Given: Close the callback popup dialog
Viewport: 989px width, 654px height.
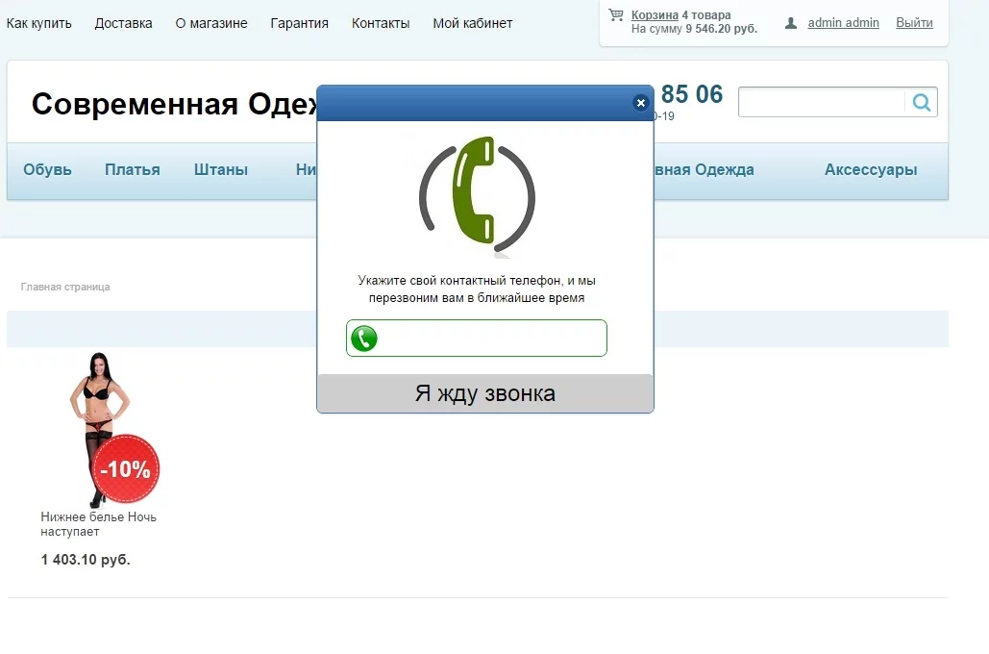Looking at the screenshot, I should [x=641, y=103].
